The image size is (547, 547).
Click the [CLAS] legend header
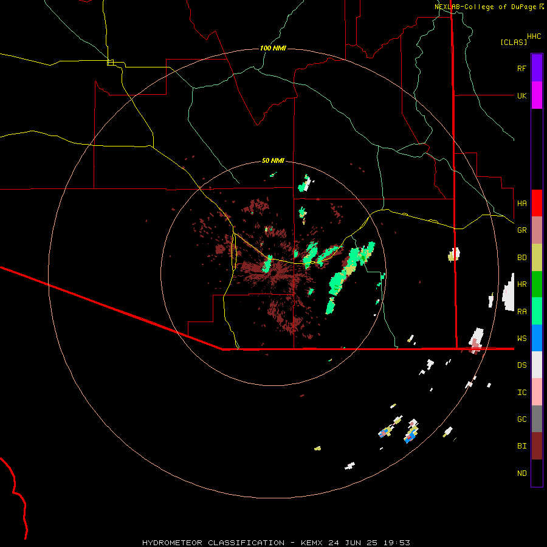514,43
